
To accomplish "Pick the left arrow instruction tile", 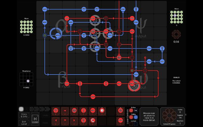I will pos(56,121).
